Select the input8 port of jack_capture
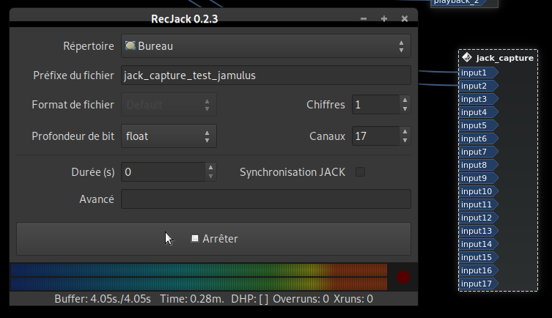The height and width of the screenshot is (318, 552). pos(479,165)
